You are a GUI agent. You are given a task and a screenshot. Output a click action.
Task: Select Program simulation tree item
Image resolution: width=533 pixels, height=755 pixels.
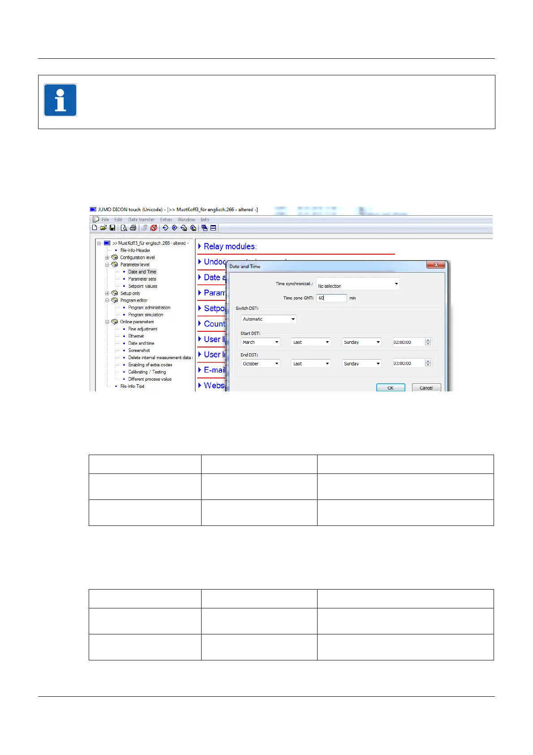click(146, 315)
